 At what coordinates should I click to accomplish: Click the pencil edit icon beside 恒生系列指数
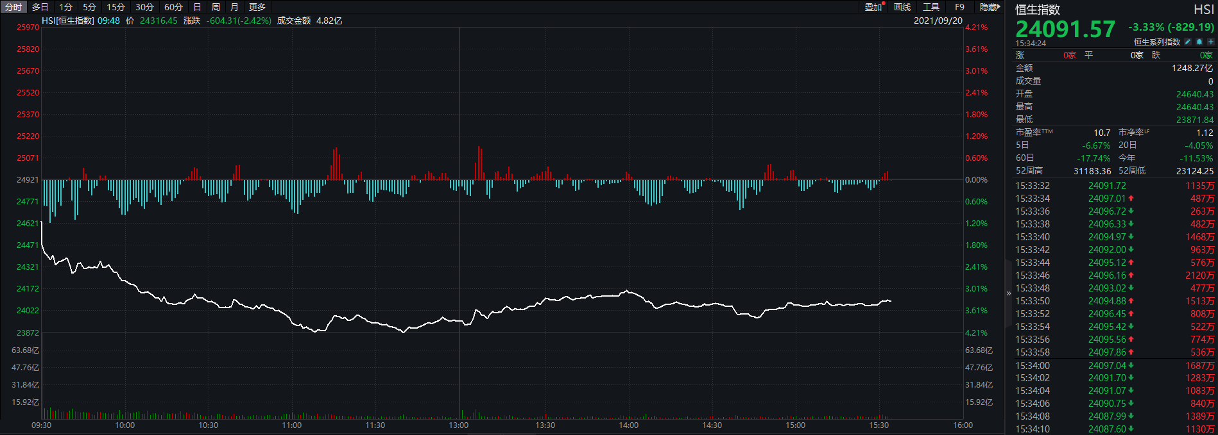click(x=1188, y=42)
